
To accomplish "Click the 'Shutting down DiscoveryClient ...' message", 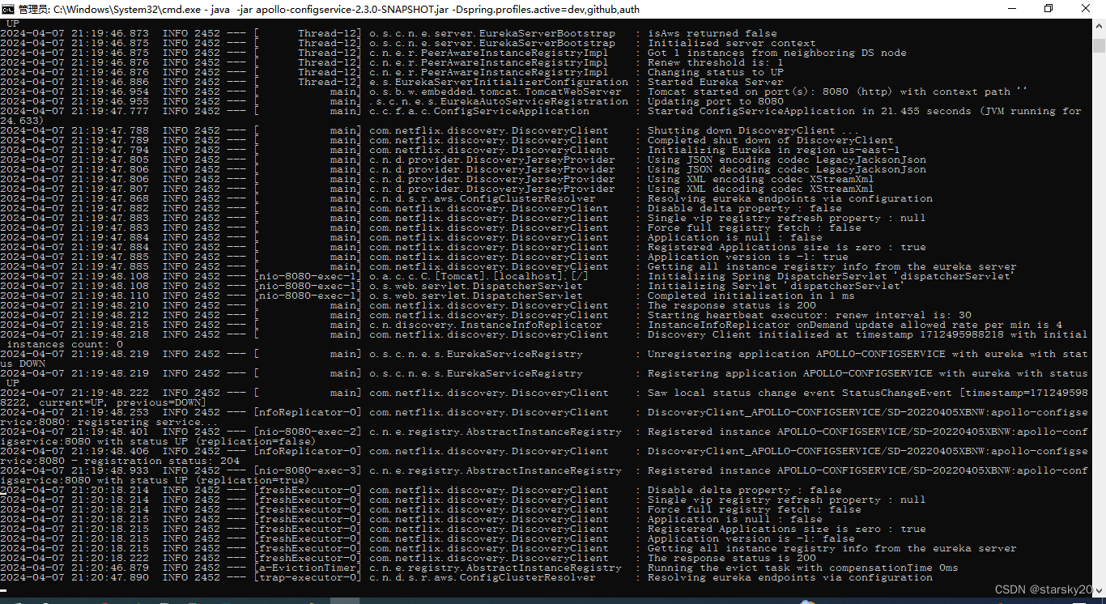I will pos(754,130).
